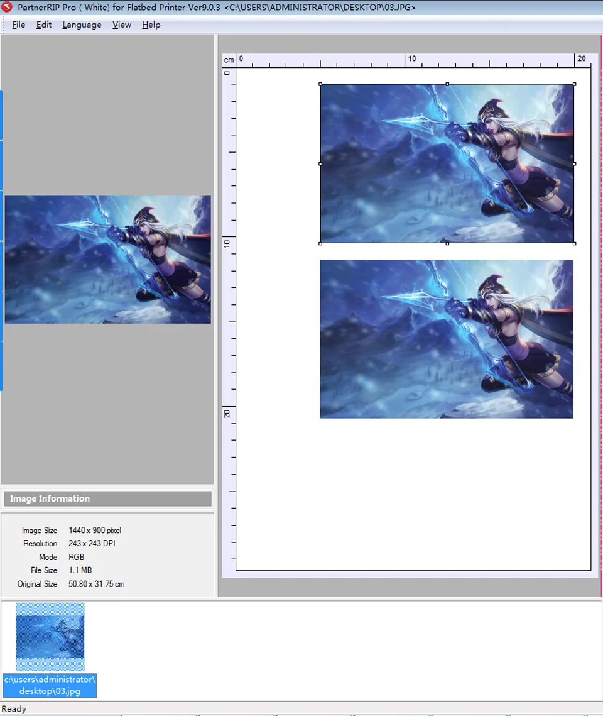Click the 10 mark on horizontal ruler
Screen dimensions: 603x716
412,58
